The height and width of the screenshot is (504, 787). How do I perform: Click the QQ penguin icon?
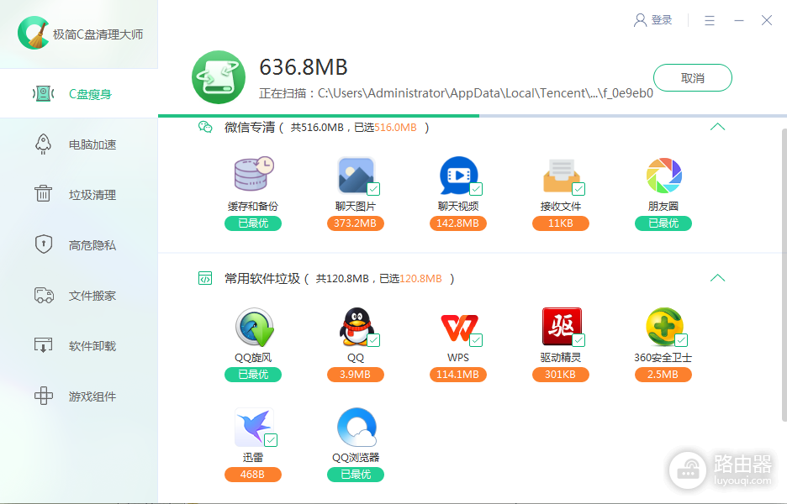click(x=357, y=327)
